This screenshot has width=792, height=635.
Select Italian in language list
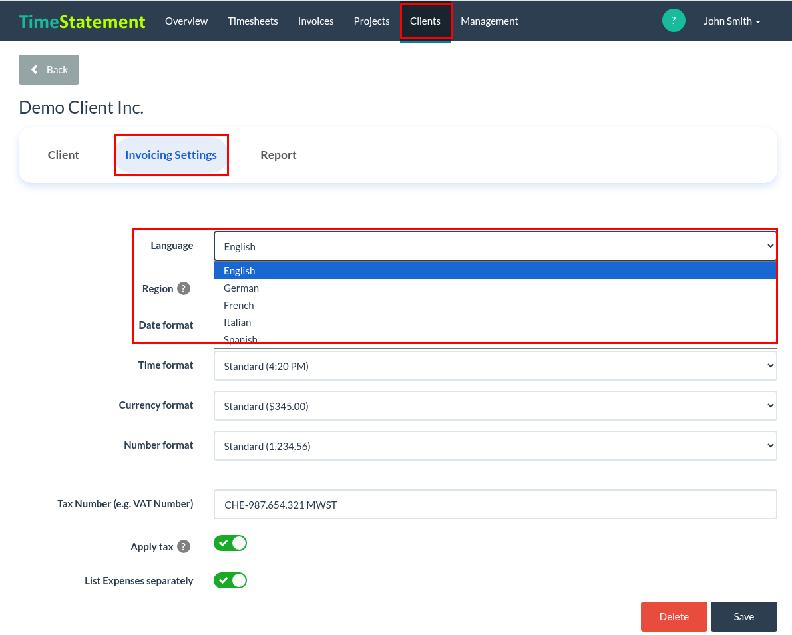point(495,322)
